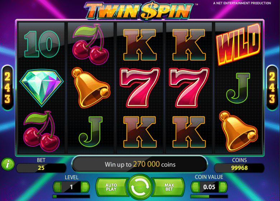Click the Bet amount field showing 25
The width and height of the screenshot is (280, 201).
(x=41, y=168)
